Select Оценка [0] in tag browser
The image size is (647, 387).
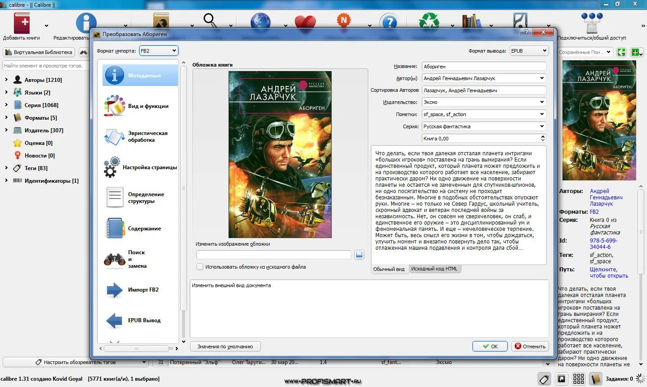point(38,143)
